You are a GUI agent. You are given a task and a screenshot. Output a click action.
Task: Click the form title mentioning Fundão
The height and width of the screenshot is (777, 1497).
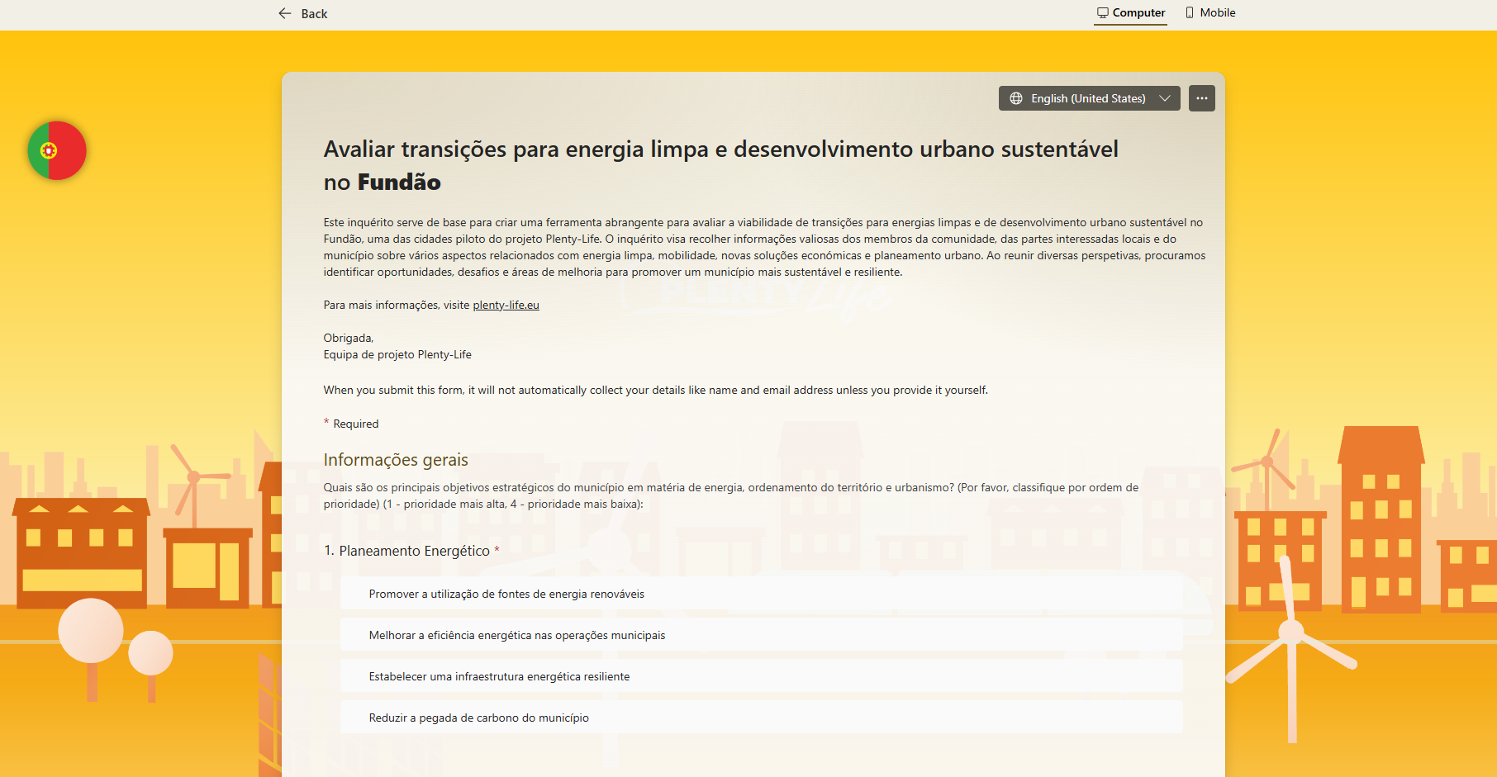coord(720,165)
